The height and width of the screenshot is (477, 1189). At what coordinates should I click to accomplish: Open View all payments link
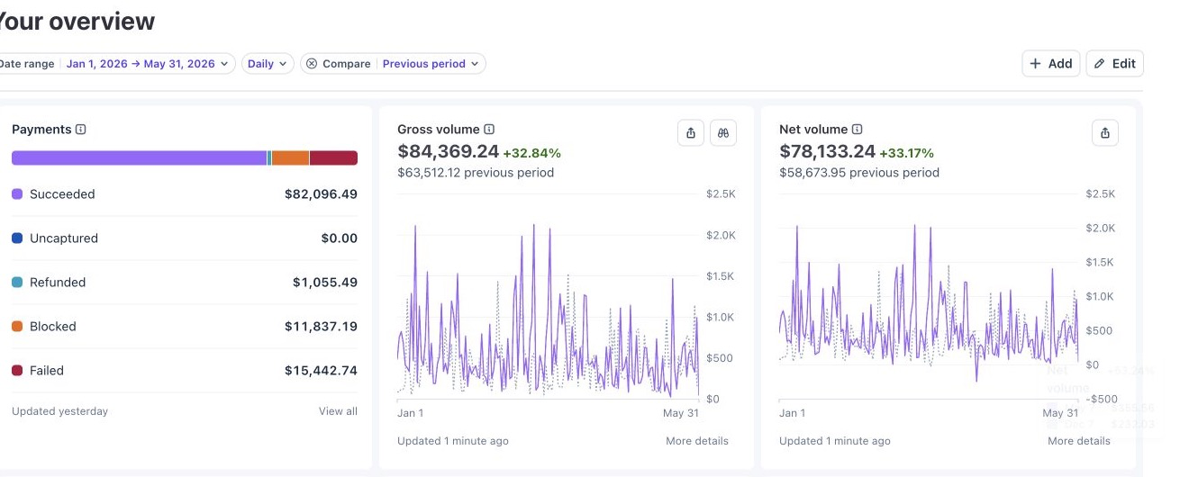pos(338,411)
